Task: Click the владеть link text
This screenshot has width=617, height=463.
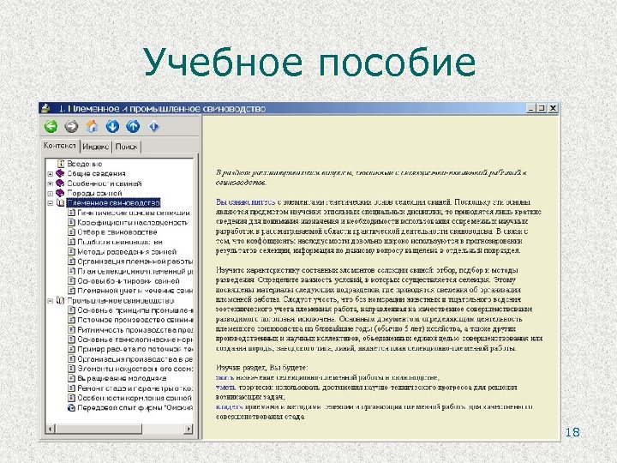Action: click(230, 406)
